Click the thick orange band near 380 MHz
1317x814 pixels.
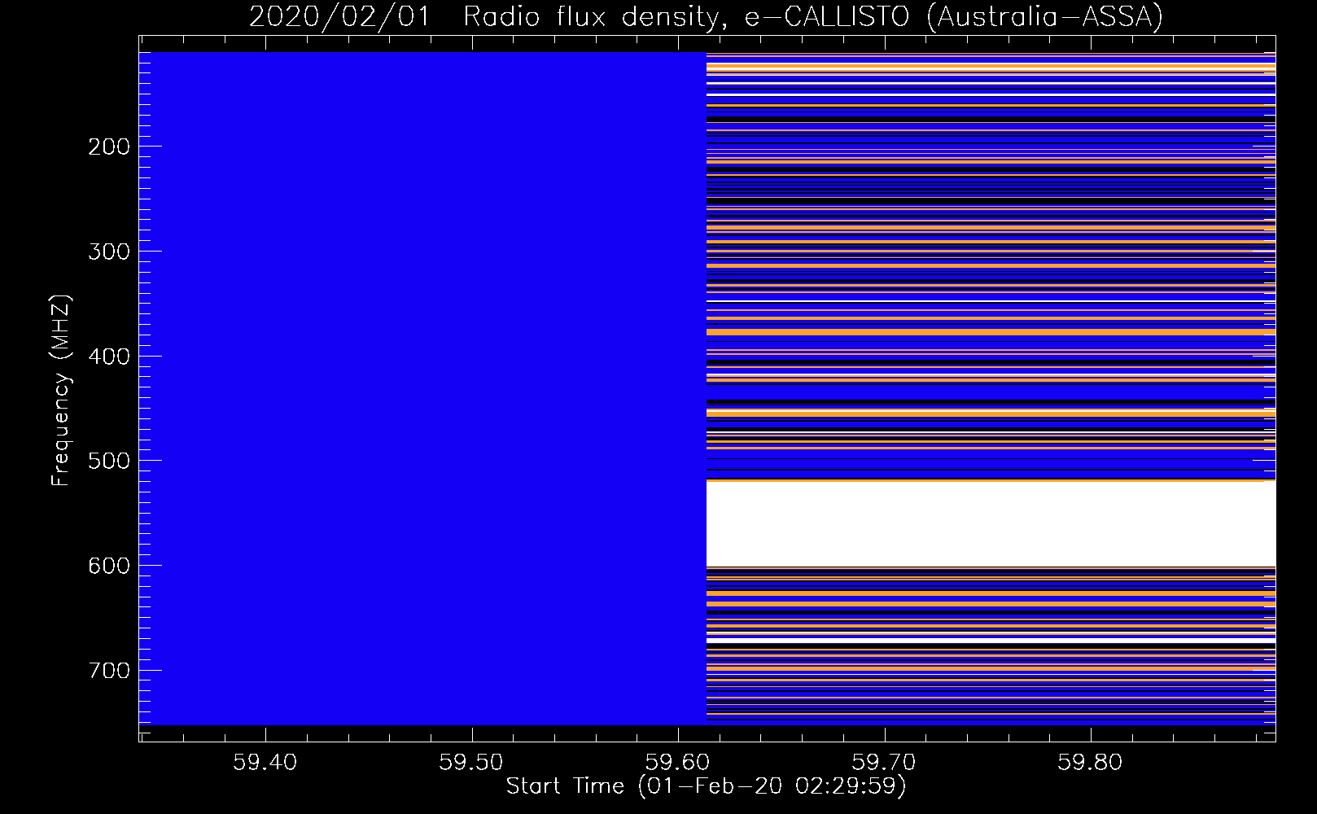(x=991, y=332)
